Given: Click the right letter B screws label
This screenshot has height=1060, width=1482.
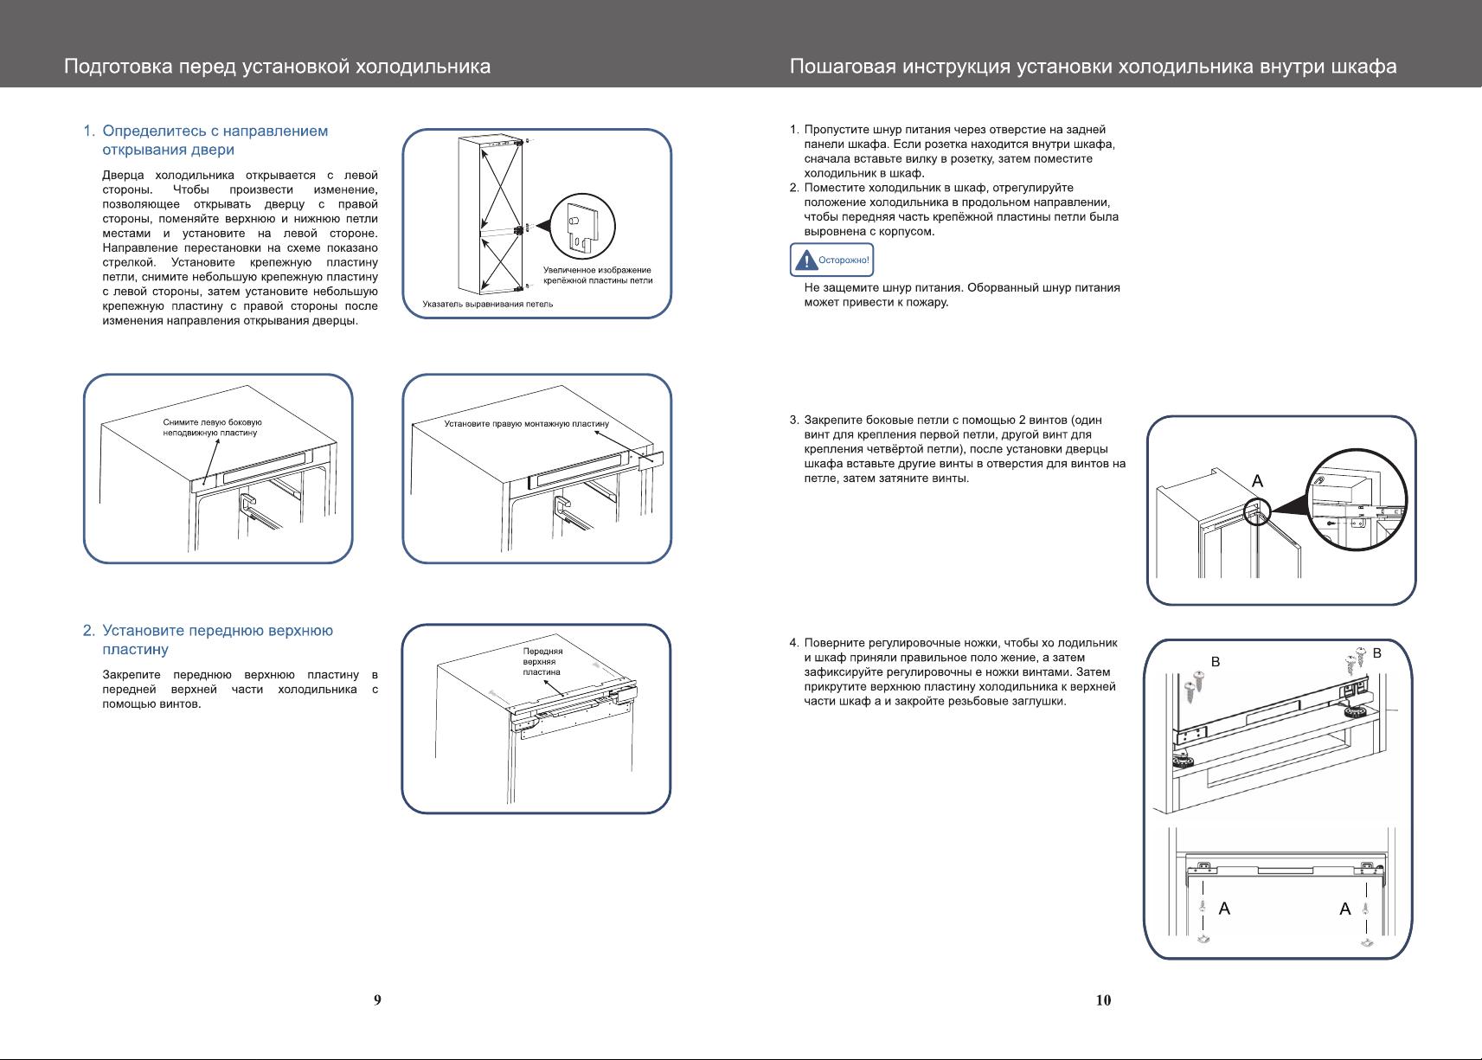Looking at the screenshot, I should (x=1377, y=652).
